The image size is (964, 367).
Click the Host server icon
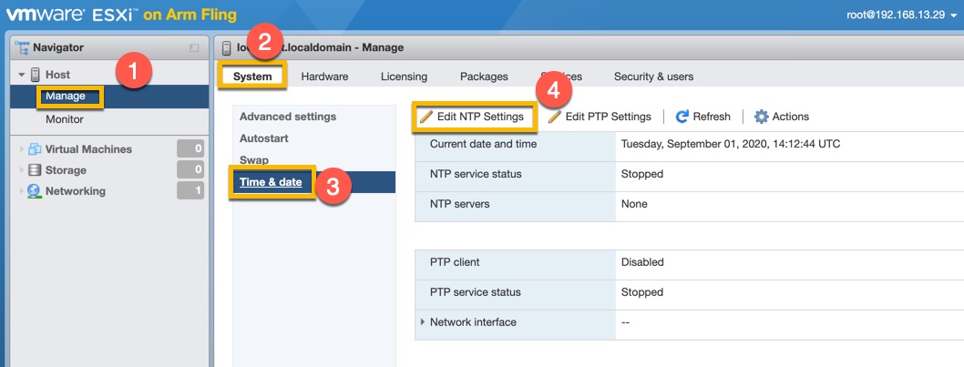coord(35,75)
